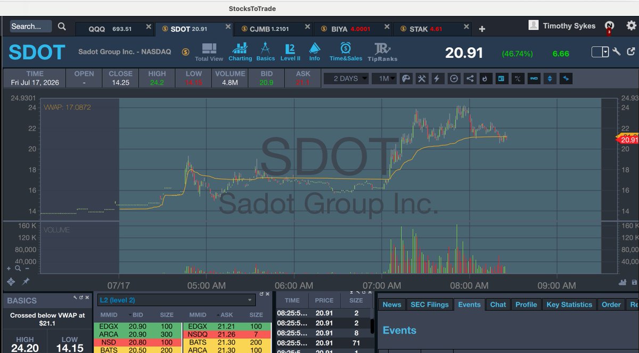This screenshot has height=353, width=639.
Task: Toggle the news panel layout icon
Action: 501,79
